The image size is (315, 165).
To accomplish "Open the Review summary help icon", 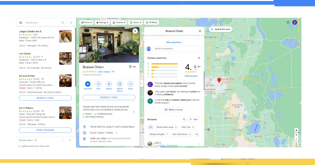I will click(x=199, y=58).
